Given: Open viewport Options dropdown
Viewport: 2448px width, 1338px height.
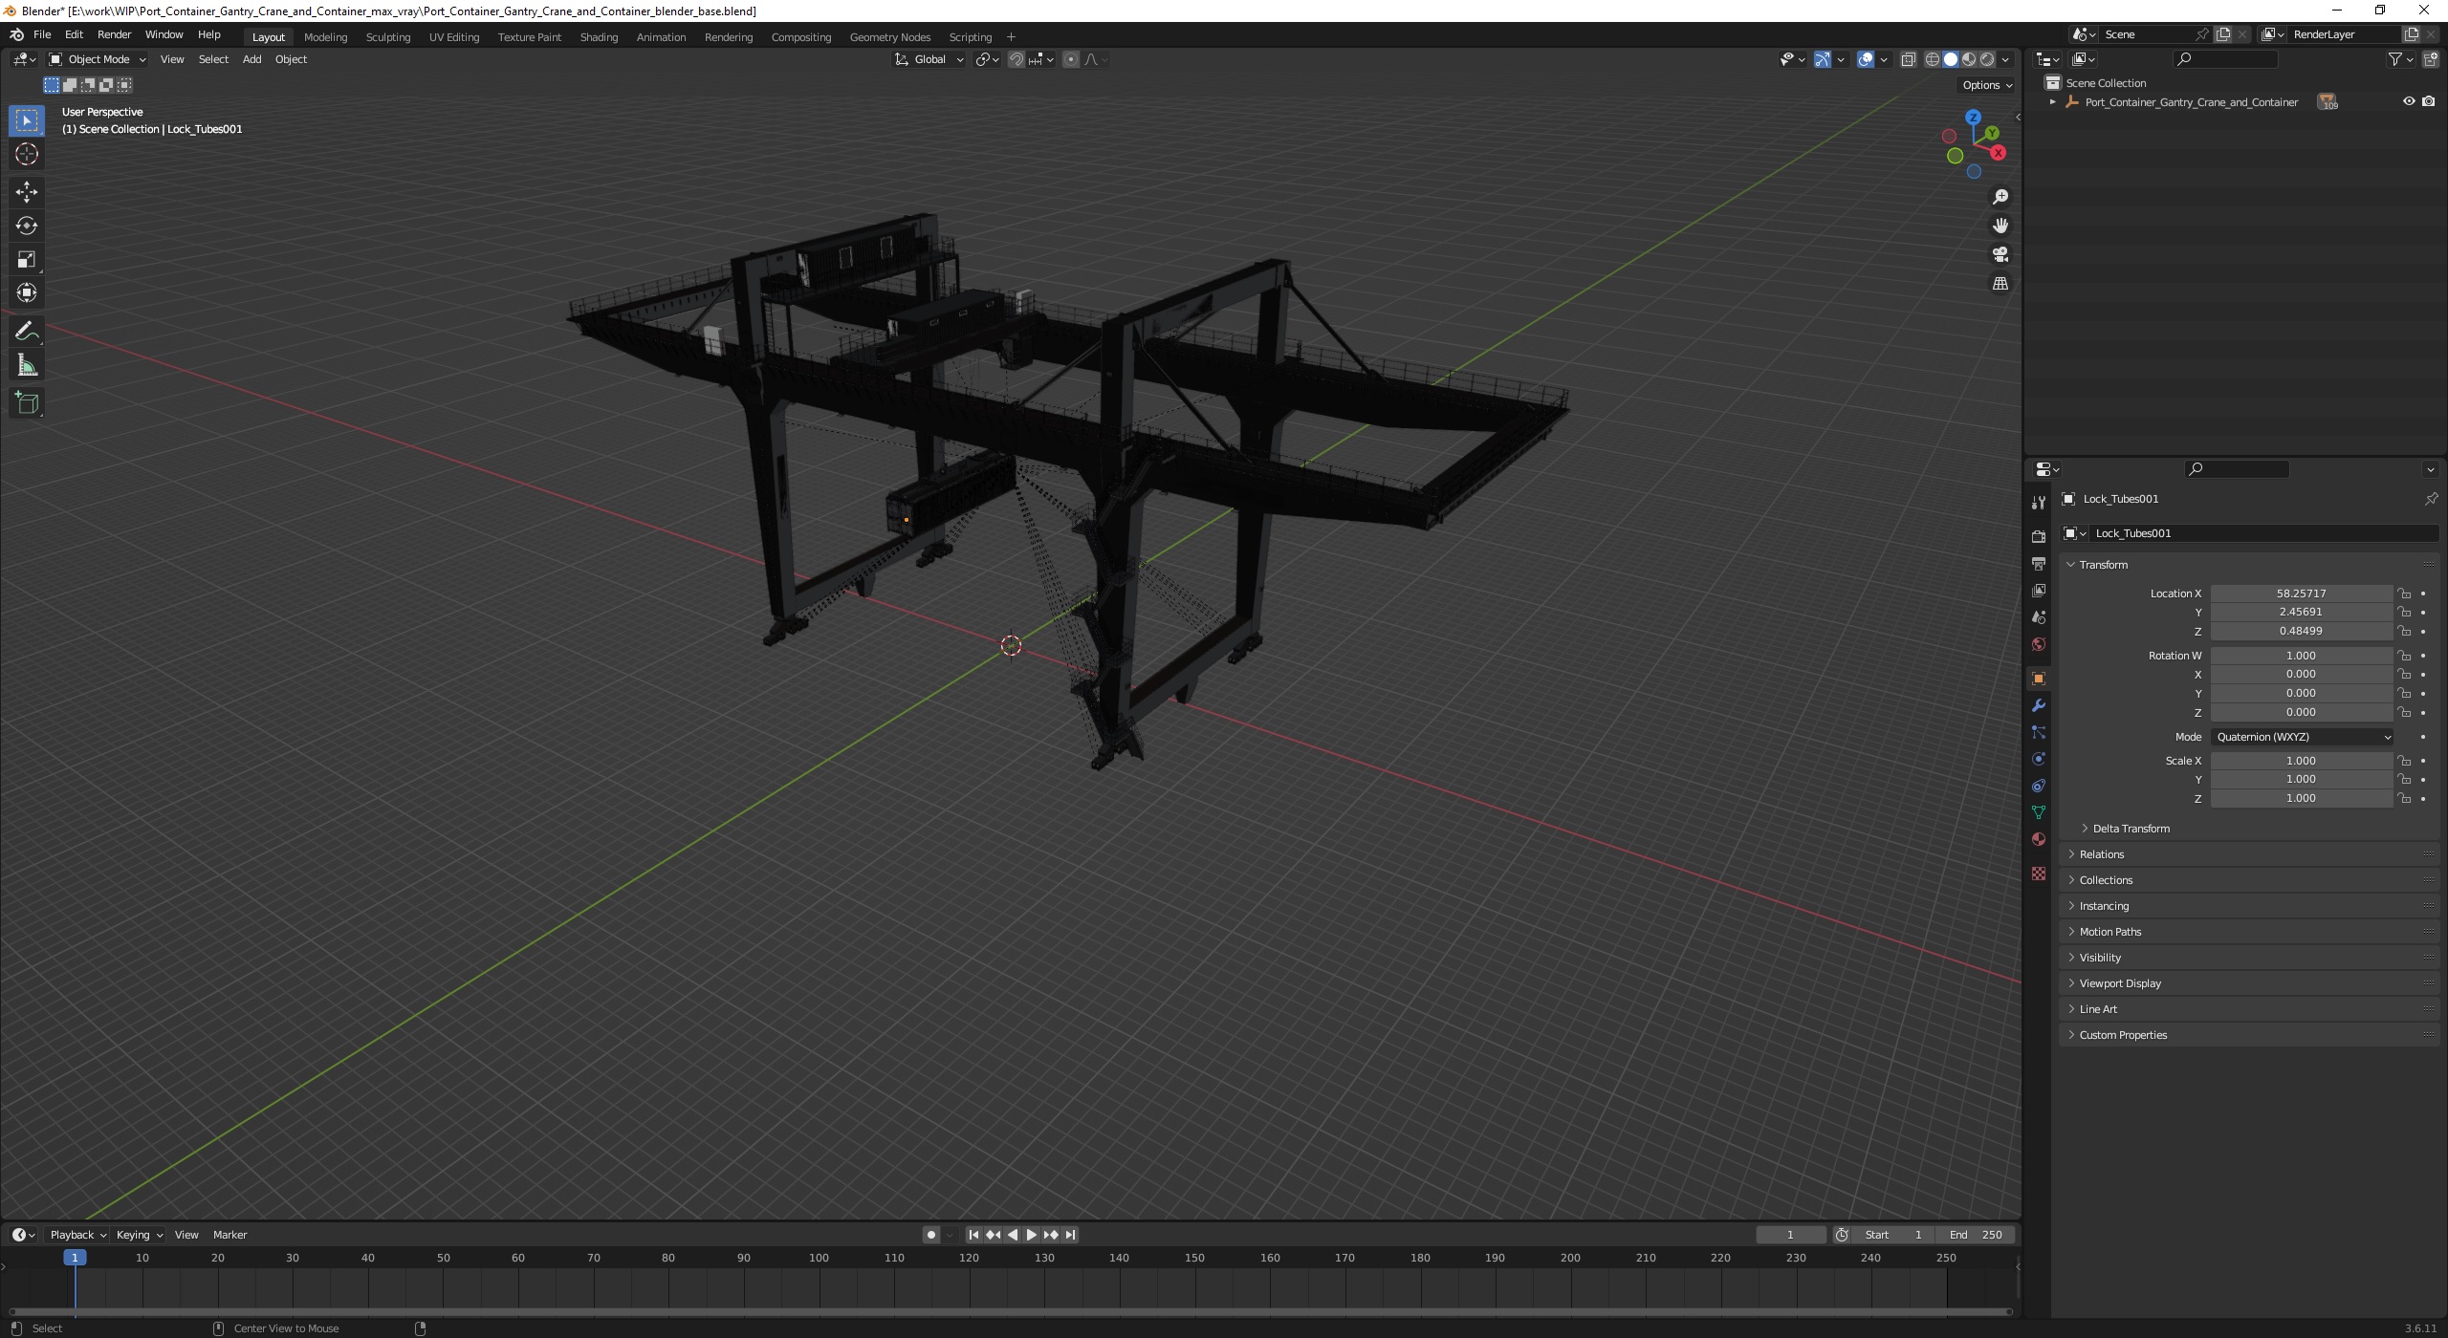Looking at the screenshot, I should click(1987, 85).
